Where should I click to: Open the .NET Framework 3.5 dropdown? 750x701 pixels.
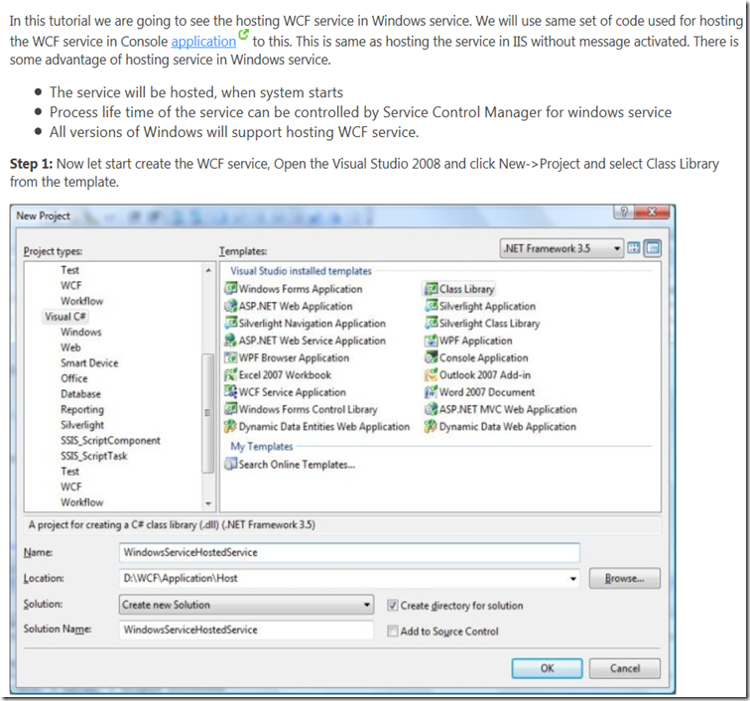[562, 248]
